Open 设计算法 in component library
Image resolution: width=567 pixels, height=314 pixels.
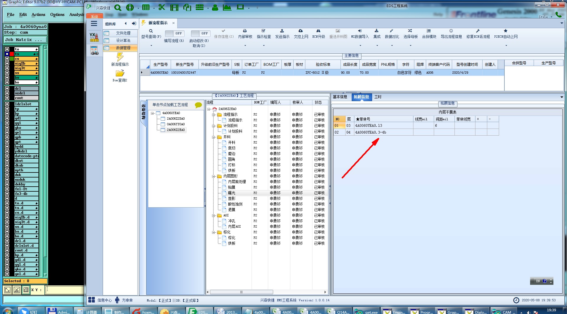click(x=120, y=41)
